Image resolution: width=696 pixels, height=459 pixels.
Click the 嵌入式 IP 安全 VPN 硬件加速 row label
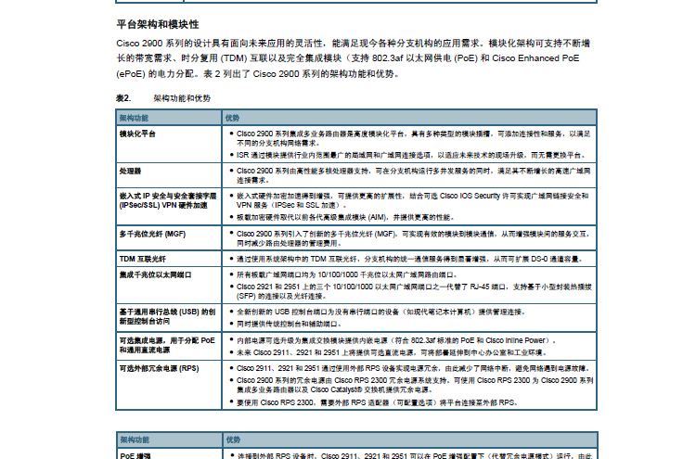[x=168, y=200]
